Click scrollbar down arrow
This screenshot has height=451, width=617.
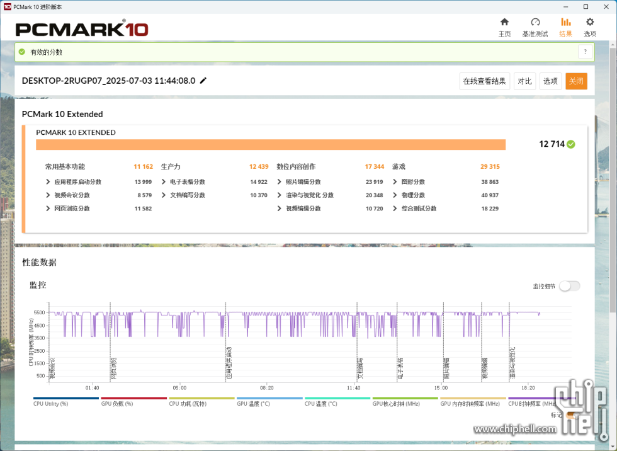613,447
